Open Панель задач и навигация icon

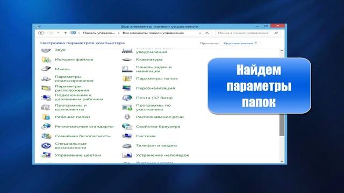click(127, 69)
